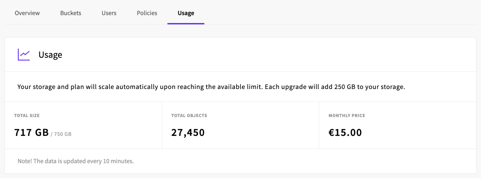The image size is (481, 178).
Task: Switch to the Overview tab
Action: [27, 13]
